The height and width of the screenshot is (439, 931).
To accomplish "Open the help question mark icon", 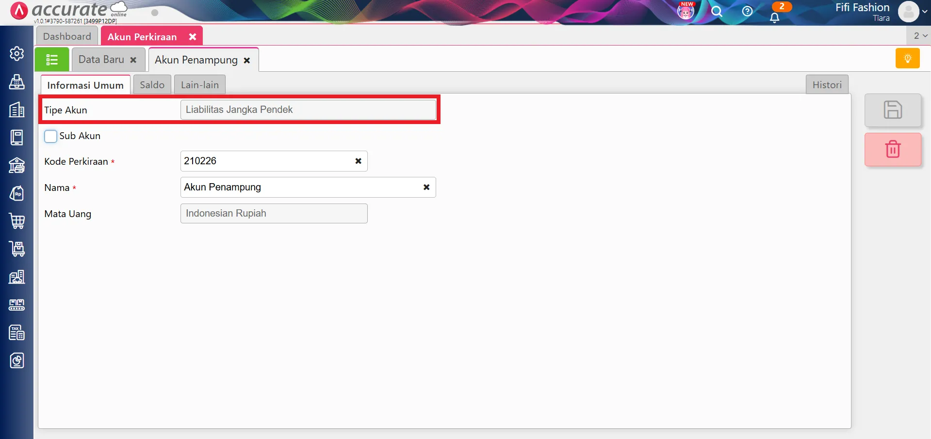I will tap(747, 11).
